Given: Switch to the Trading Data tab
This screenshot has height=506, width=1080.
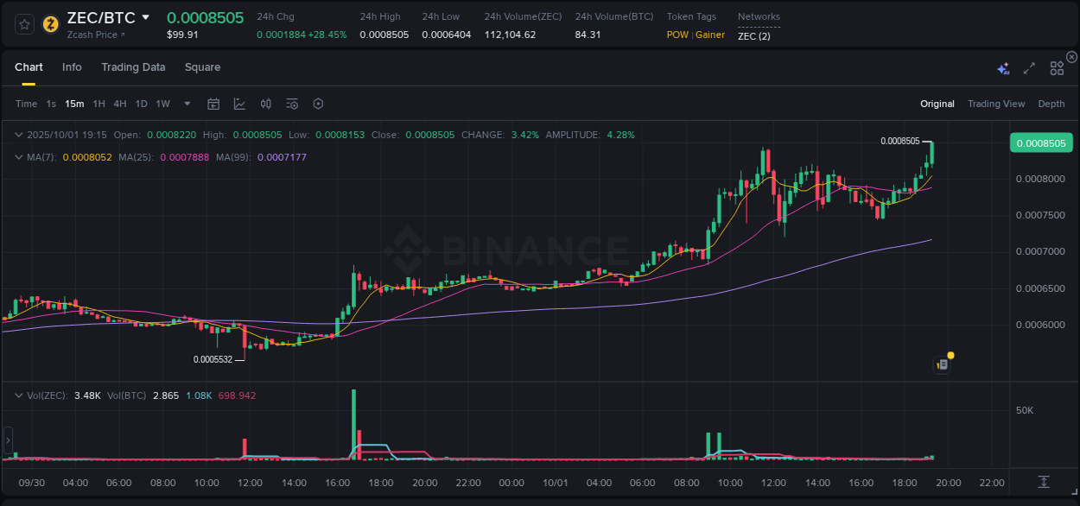Looking at the screenshot, I should coord(133,67).
